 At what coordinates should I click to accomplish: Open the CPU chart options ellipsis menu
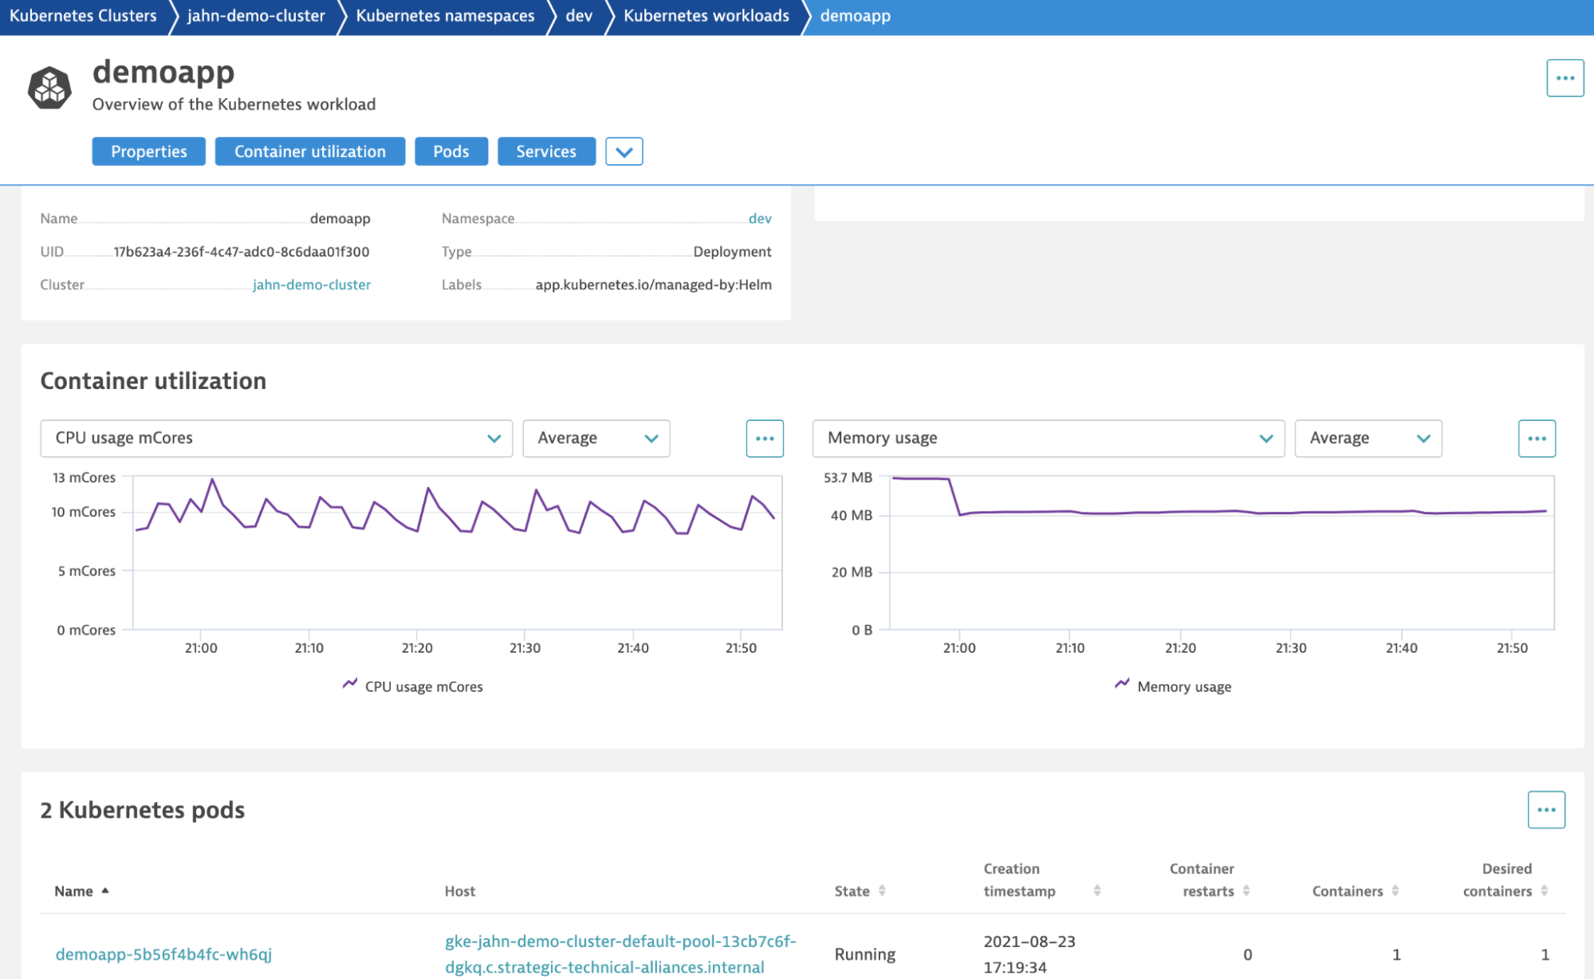(765, 438)
